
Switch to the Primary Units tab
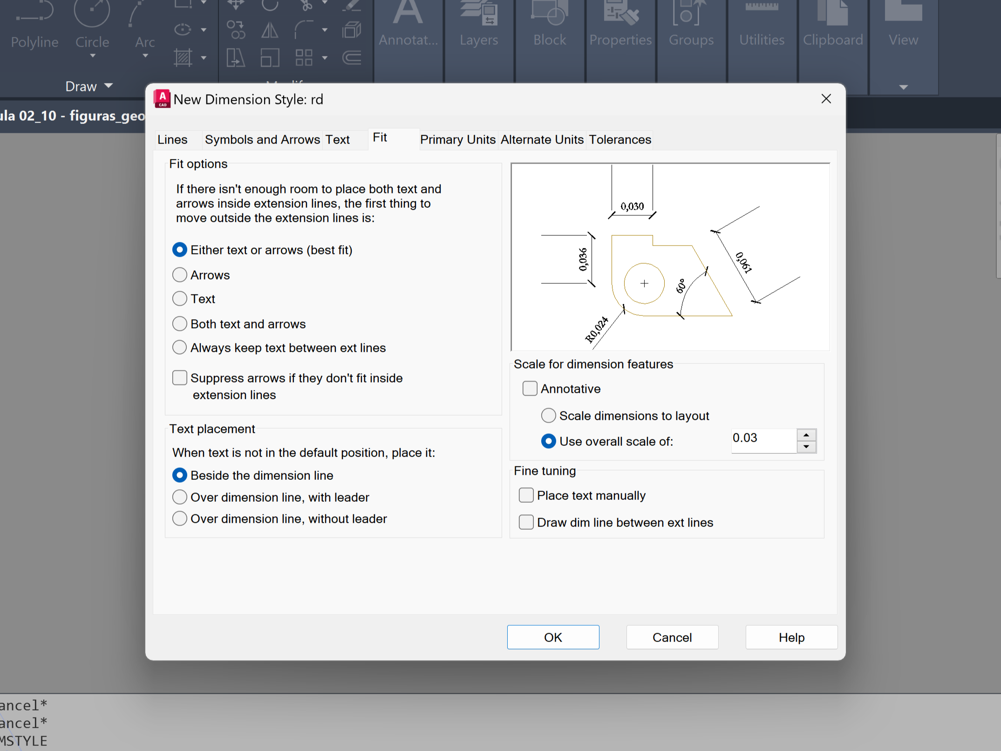457,139
